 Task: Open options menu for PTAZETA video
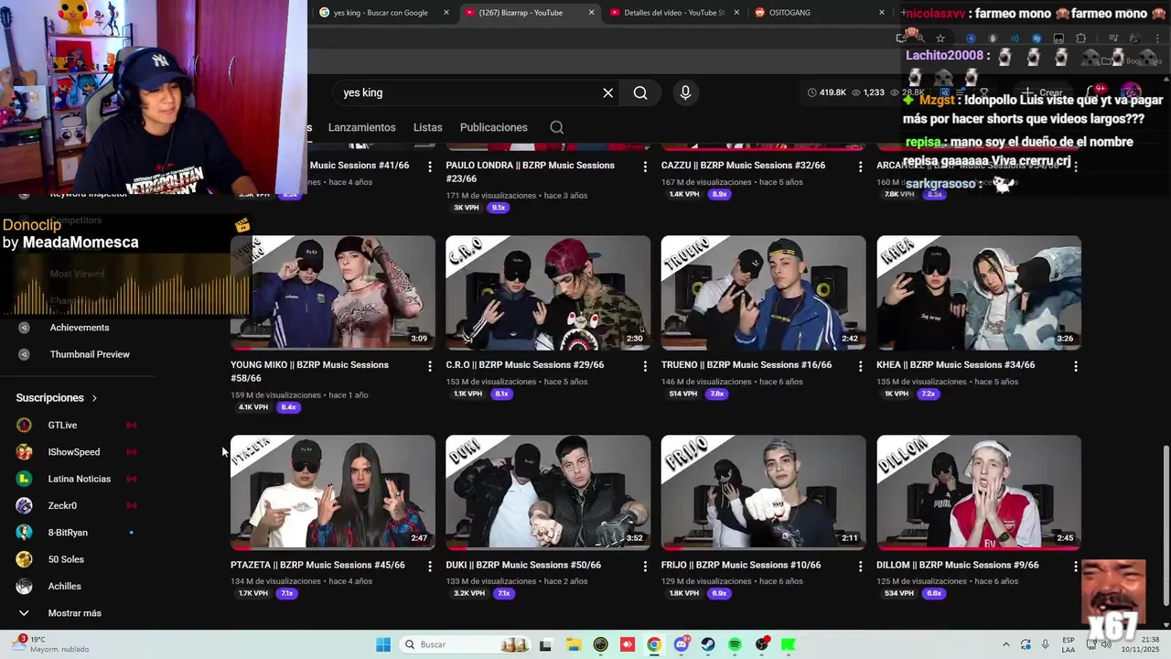click(430, 567)
